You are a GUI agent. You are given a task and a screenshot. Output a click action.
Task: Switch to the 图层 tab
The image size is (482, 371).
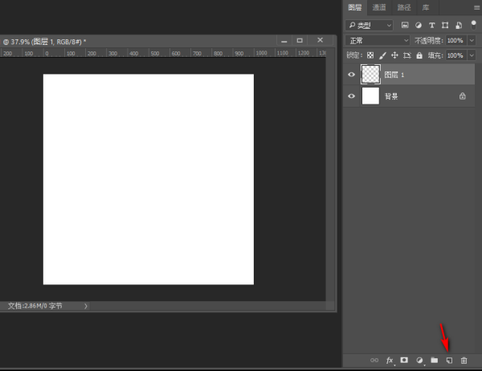coord(355,7)
